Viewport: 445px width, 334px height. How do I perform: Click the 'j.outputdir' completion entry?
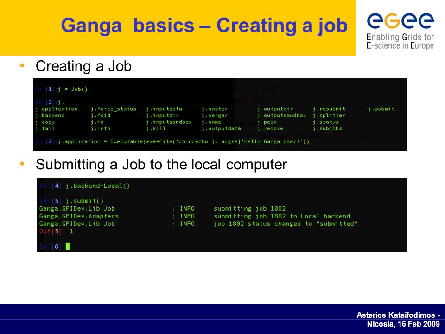275,109
